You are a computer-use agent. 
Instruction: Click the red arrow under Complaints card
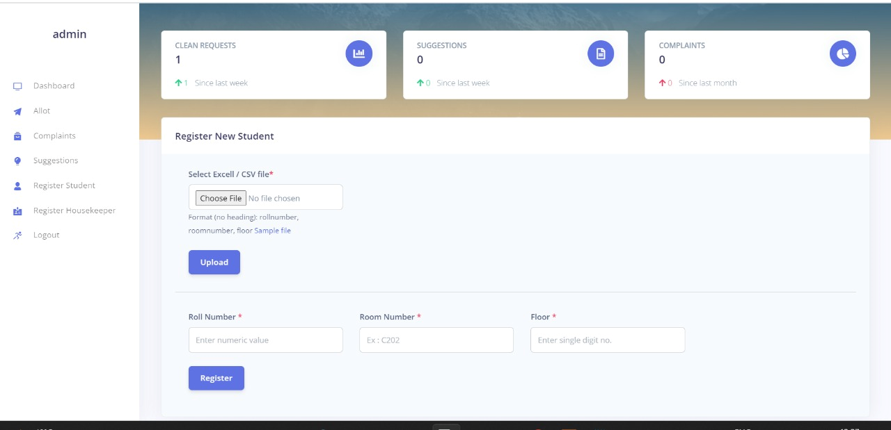point(663,83)
